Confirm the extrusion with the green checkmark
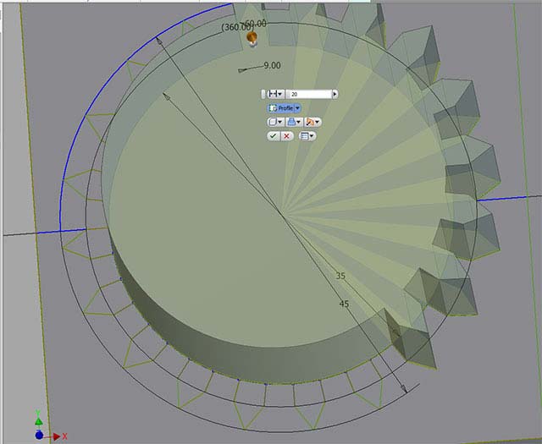Screen dimensions: 542x444 273,136
